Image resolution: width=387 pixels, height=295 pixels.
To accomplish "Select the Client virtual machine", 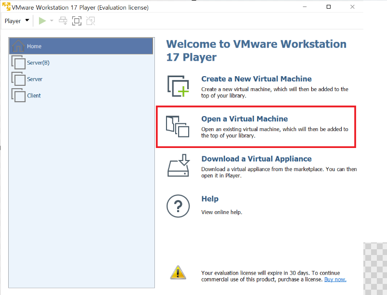I will point(81,95).
